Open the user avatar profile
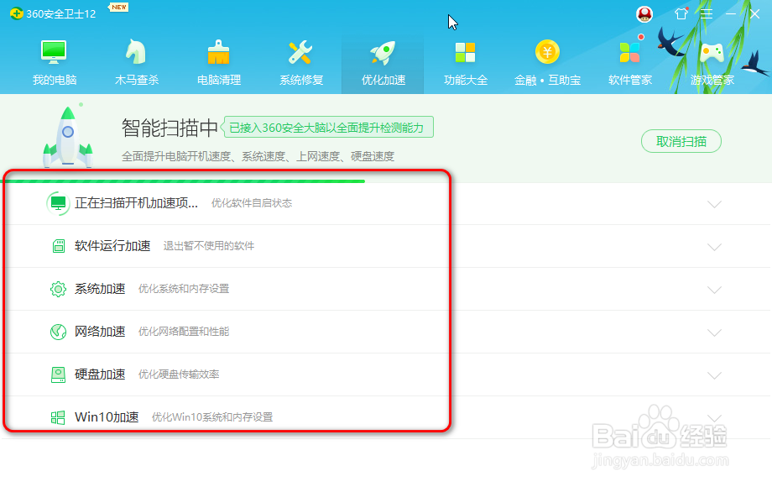This screenshot has width=772, height=487. (643, 13)
